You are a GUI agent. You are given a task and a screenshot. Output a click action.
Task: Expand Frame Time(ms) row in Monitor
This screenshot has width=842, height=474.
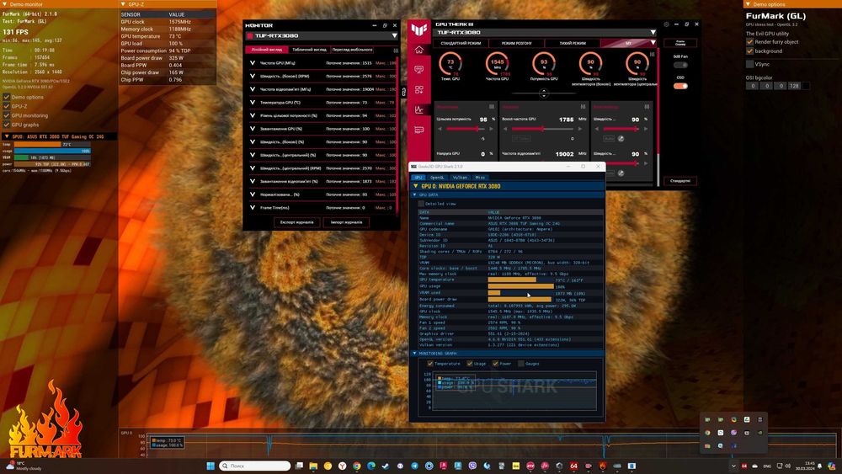pos(253,207)
